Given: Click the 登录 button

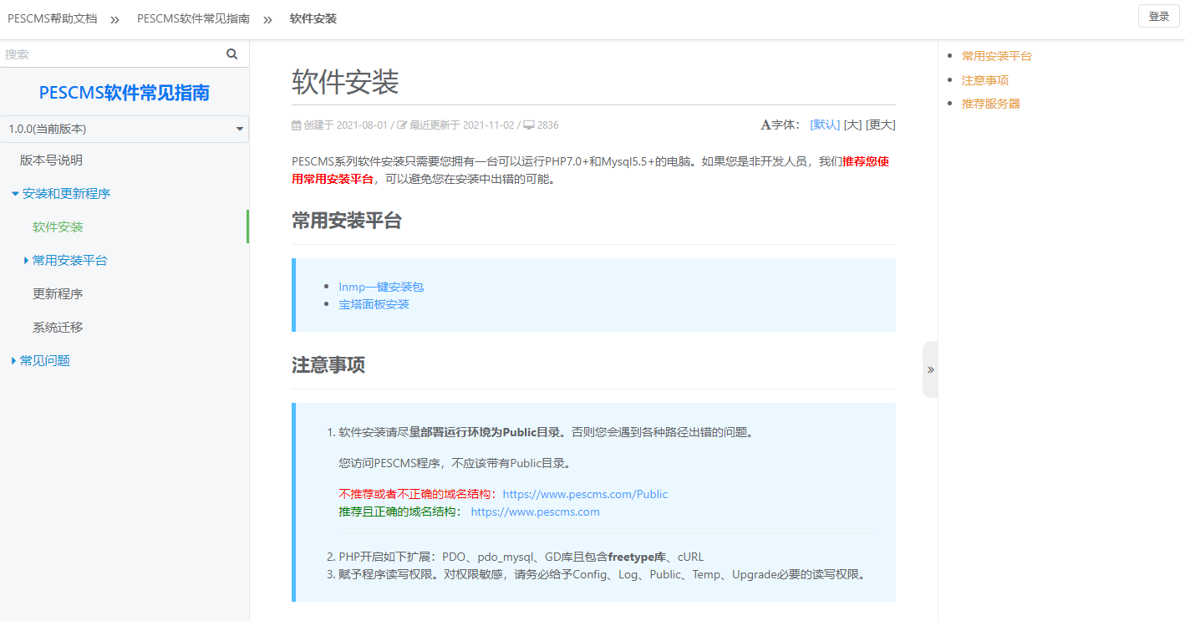Looking at the screenshot, I should click(x=1159, y=16).
